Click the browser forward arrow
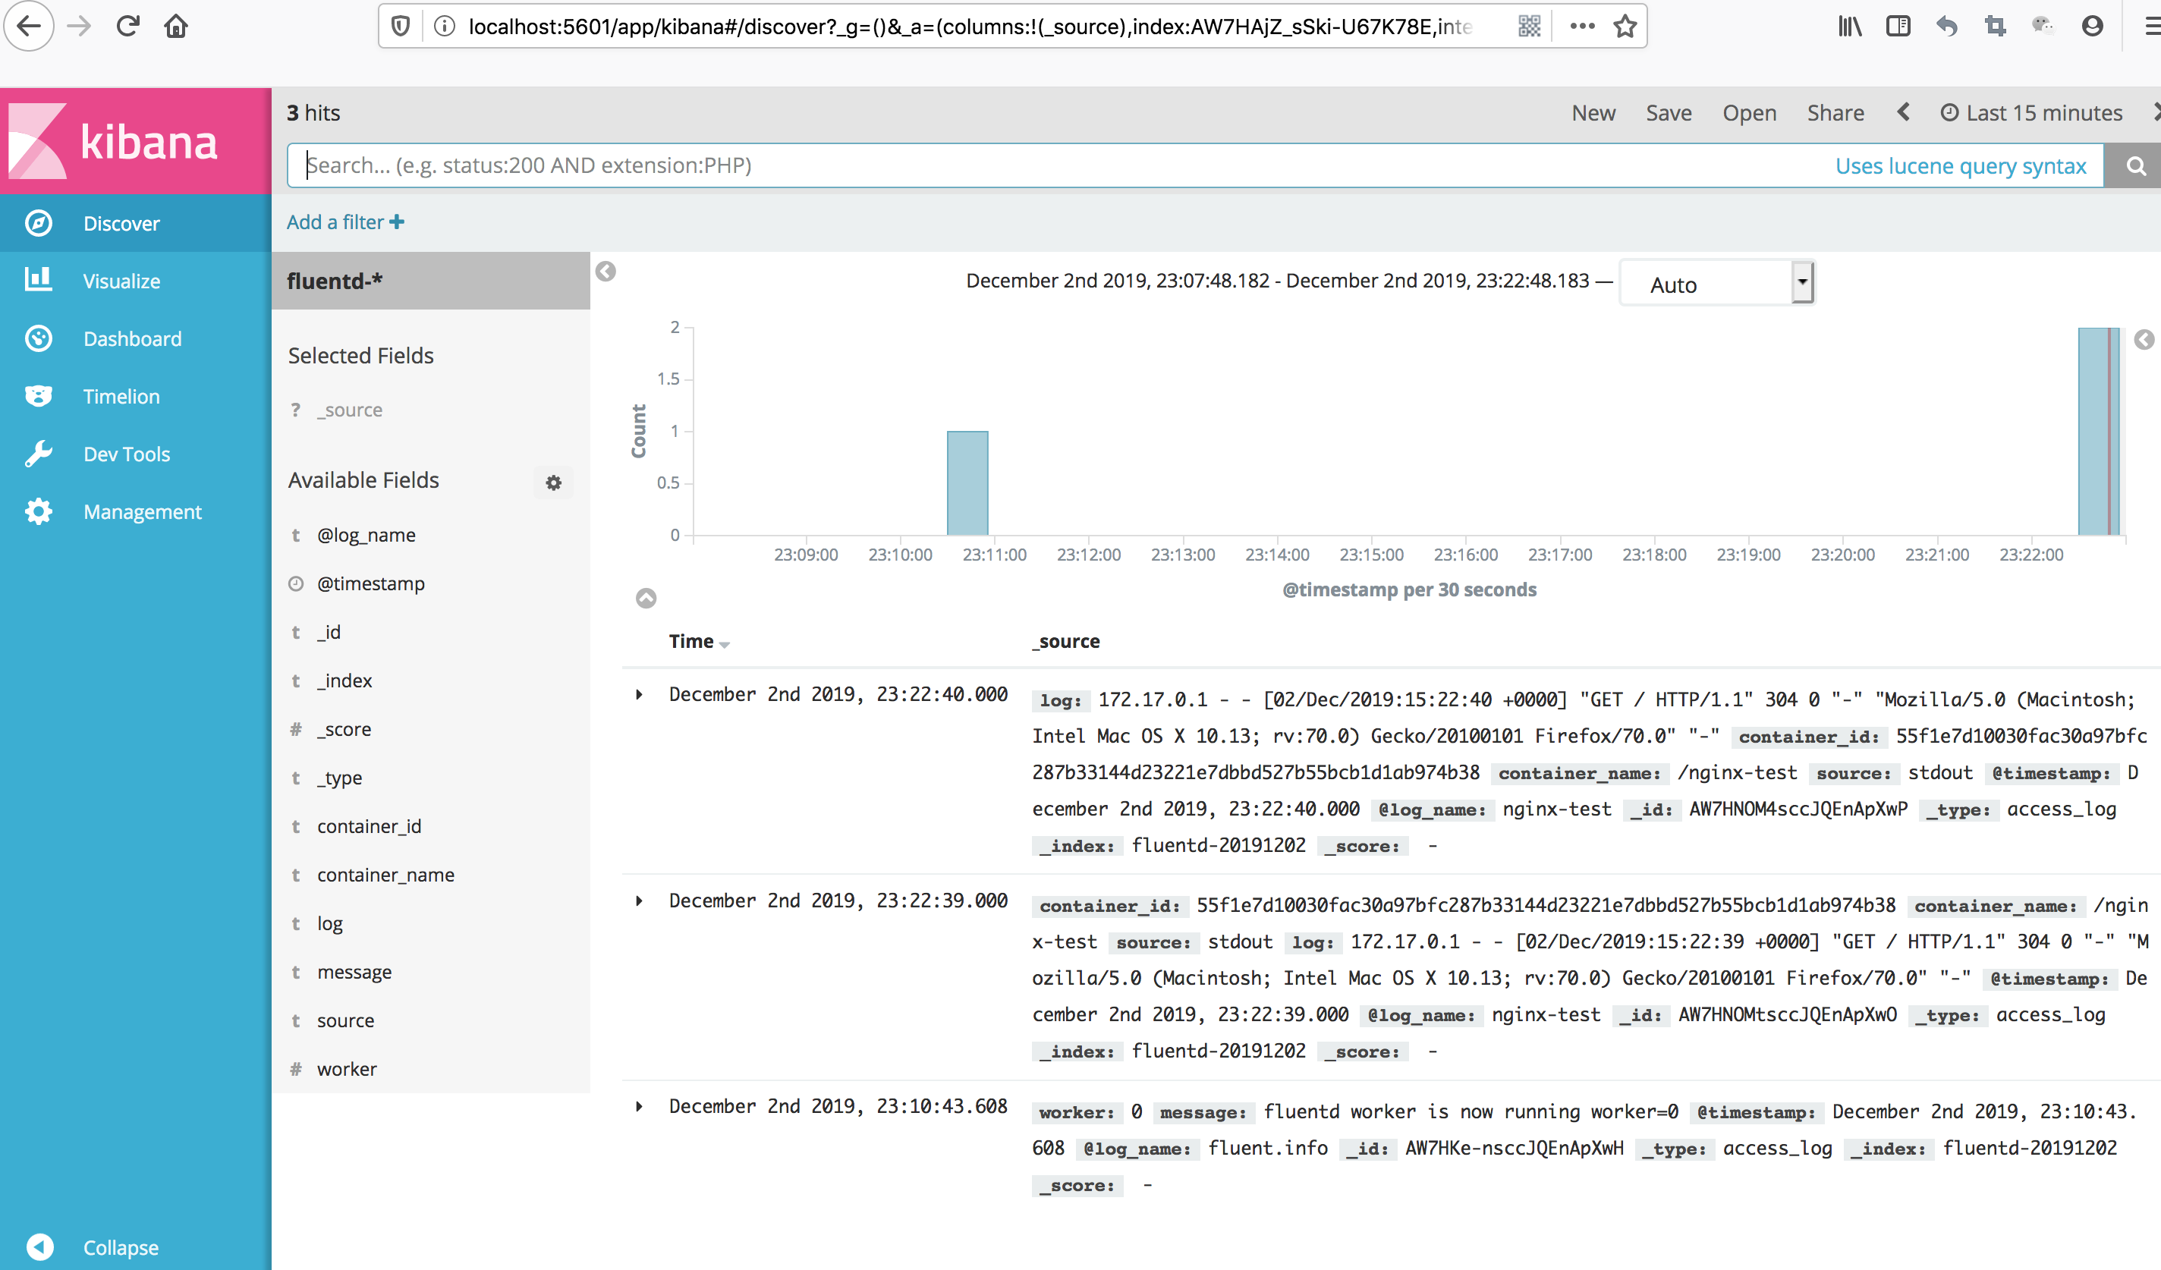This screenshot has width=2161, height=1270. click(x=79, y=26)
